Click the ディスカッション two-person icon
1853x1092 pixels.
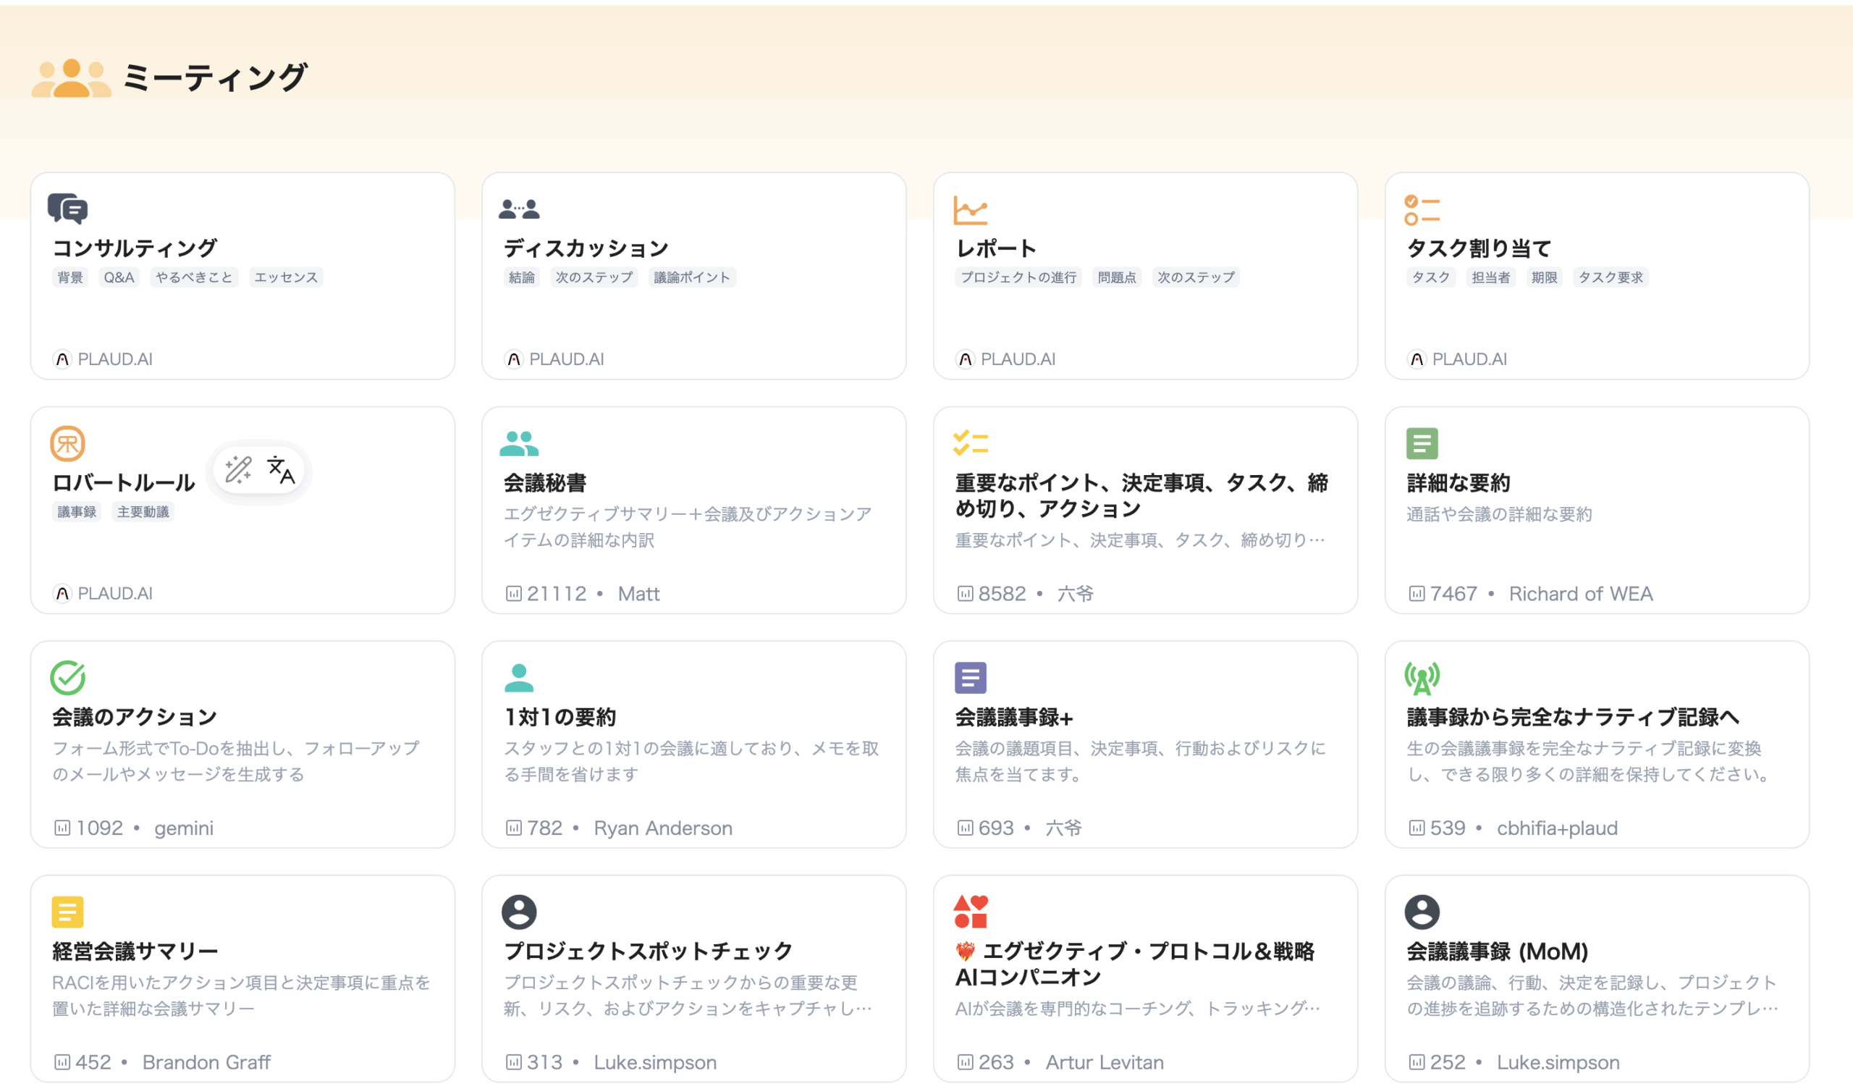tap(519, 210)
